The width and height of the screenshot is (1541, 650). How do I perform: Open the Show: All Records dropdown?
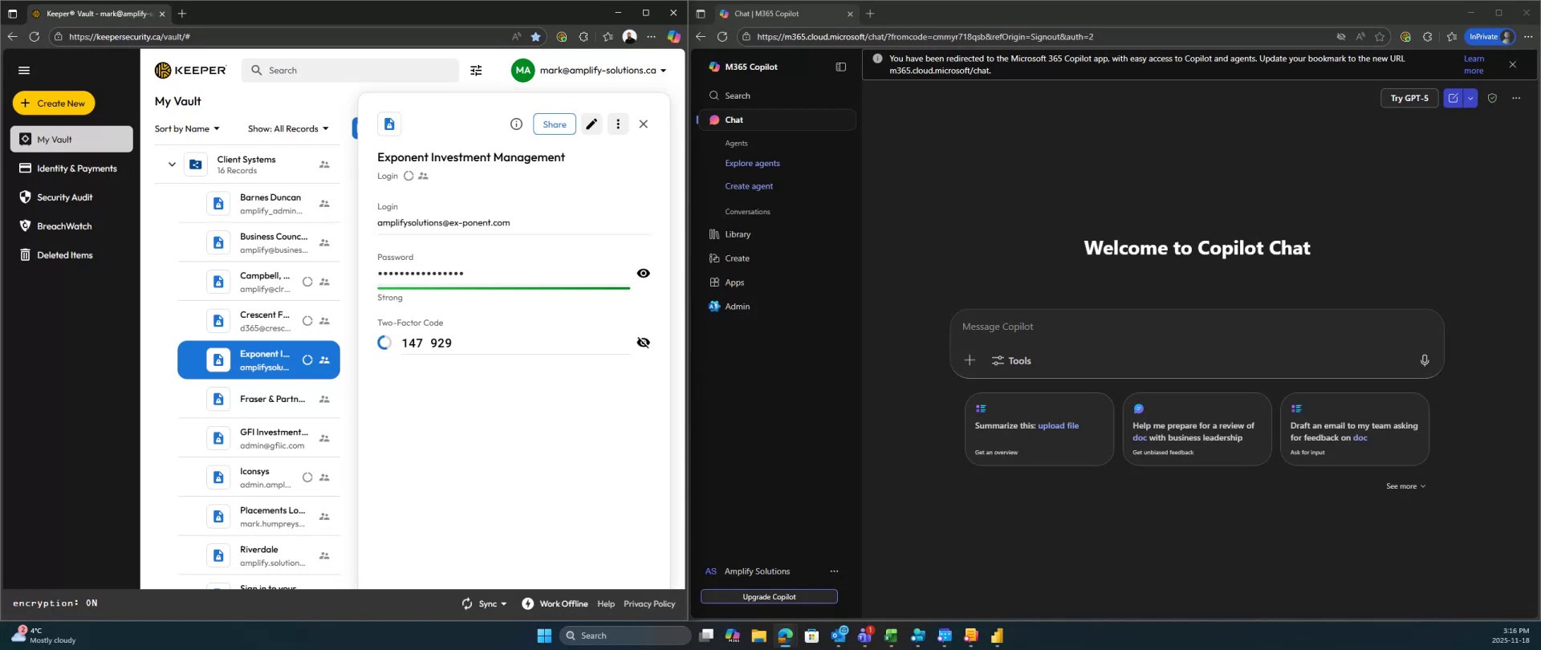[x=288, y=129]
